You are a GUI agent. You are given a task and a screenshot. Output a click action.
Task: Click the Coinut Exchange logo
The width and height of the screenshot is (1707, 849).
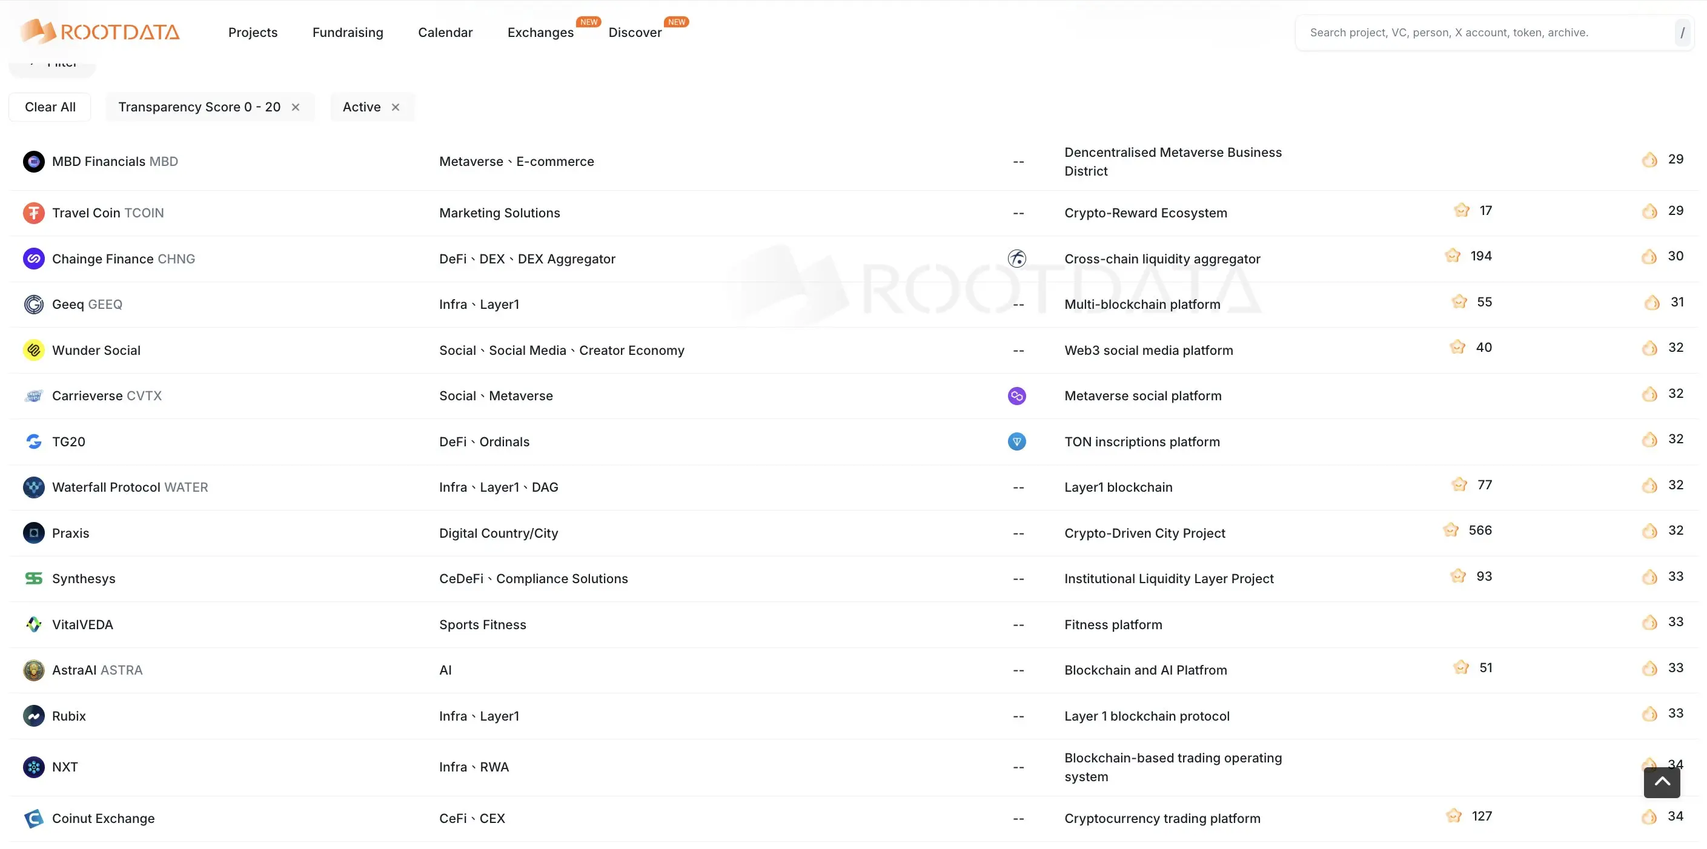[x=34, y=818]
